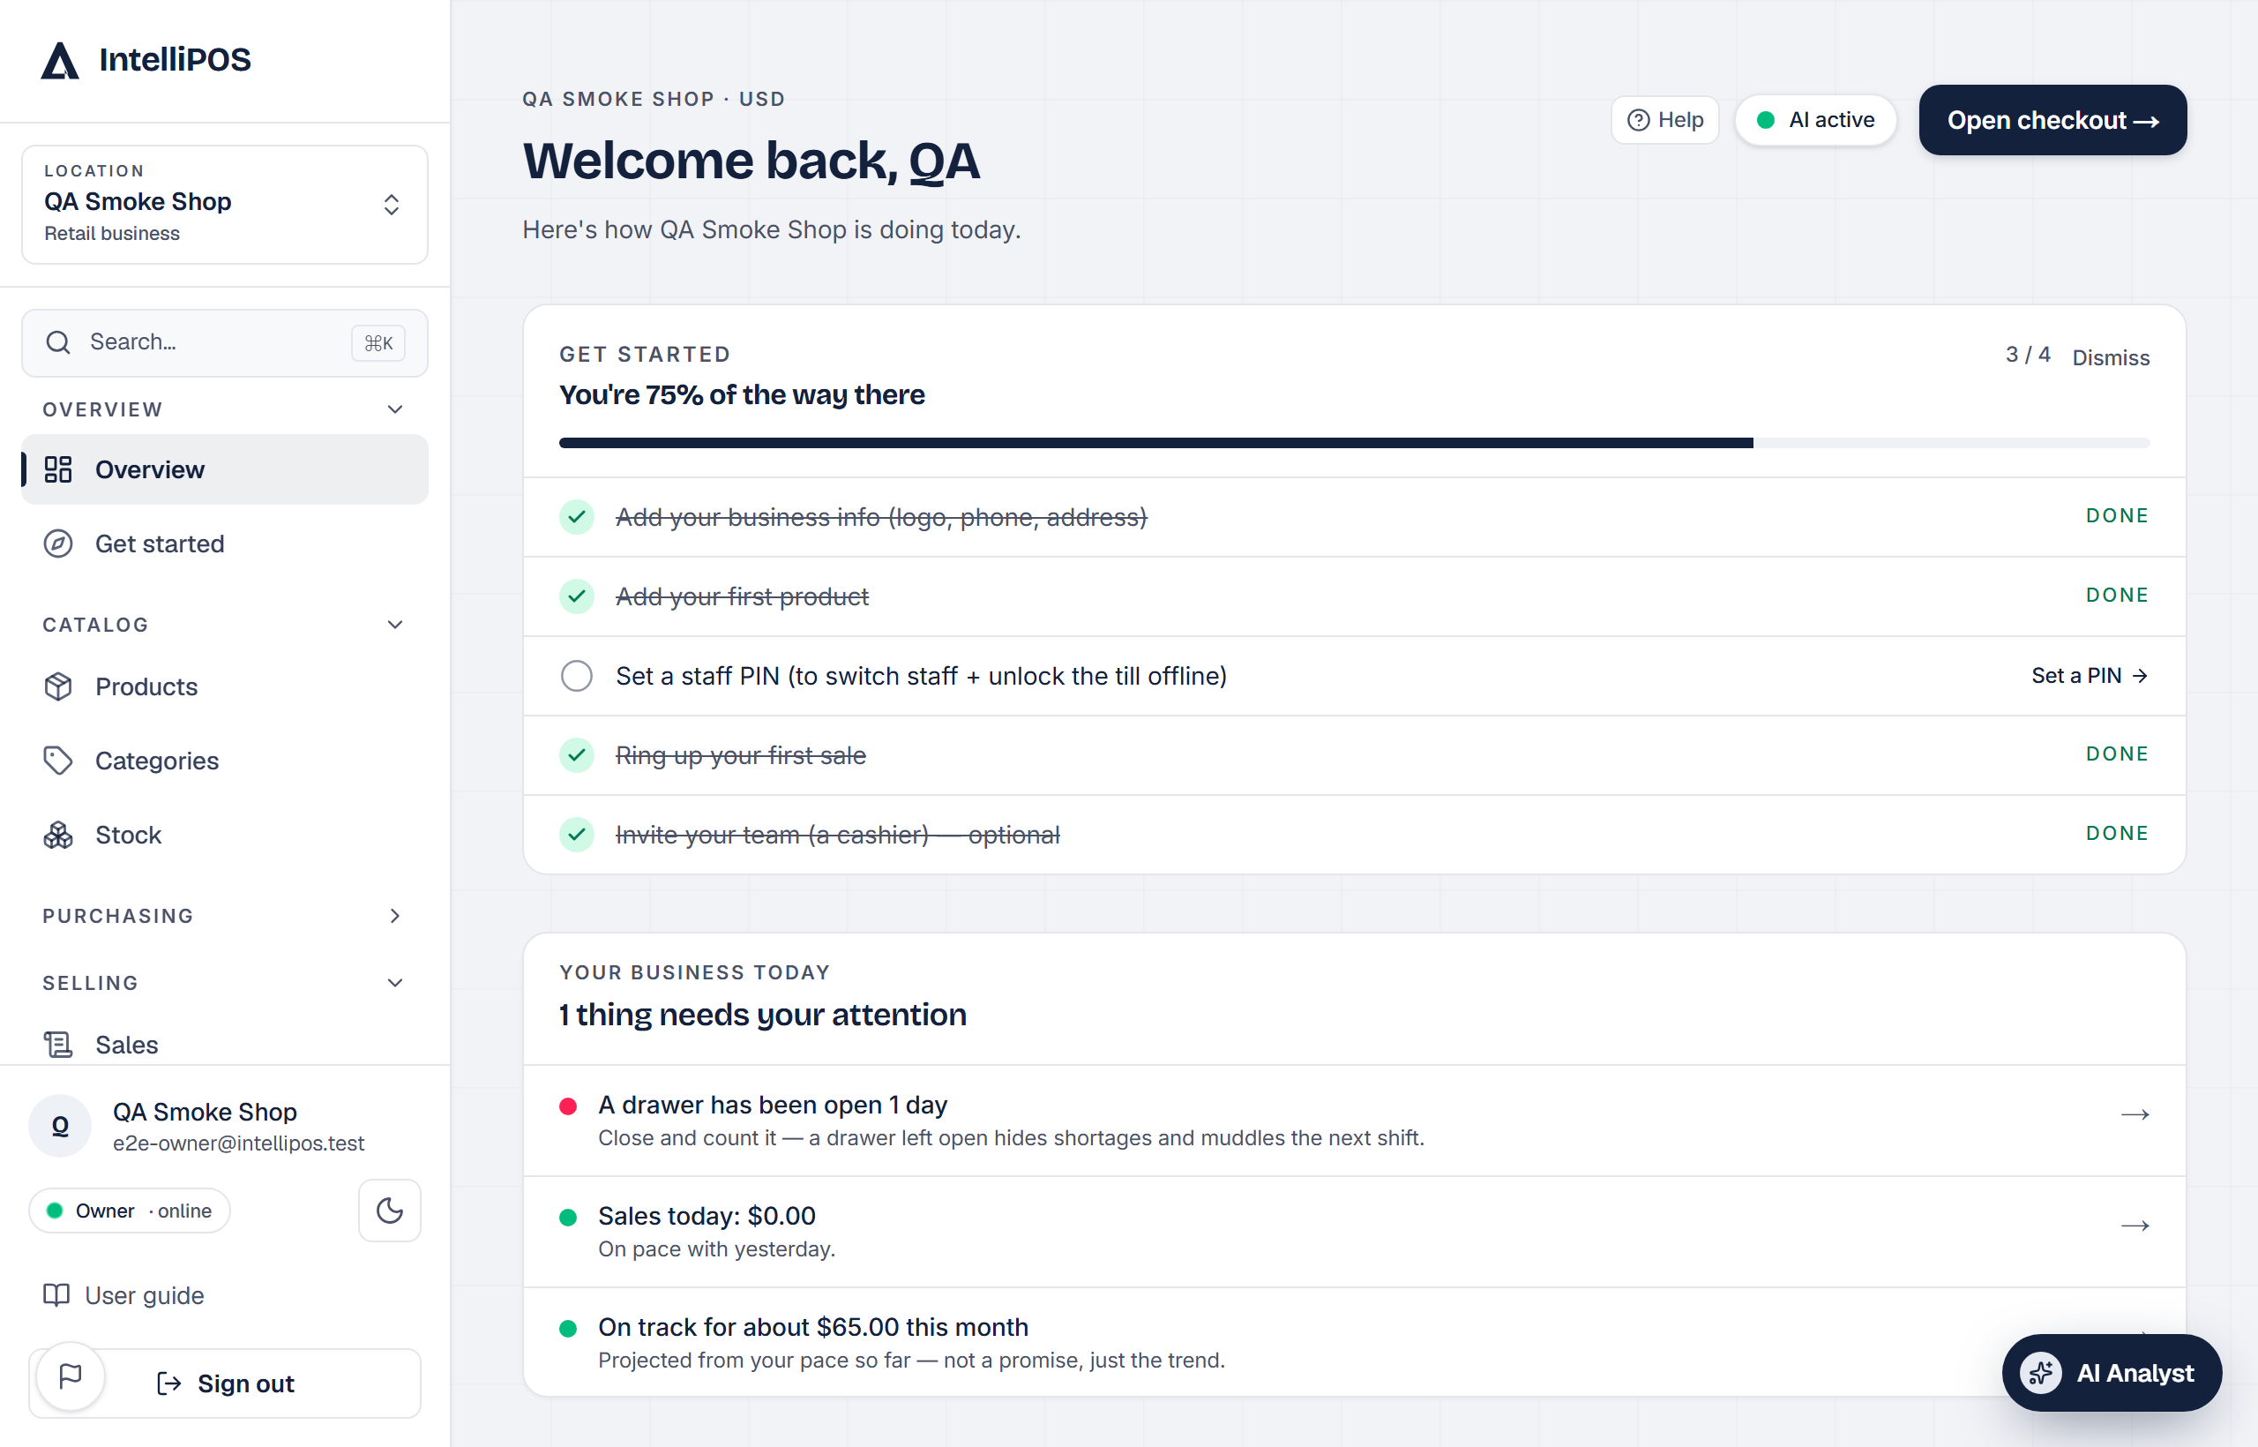This screenshot has height=1447, width=2258.
Task: Collapse the Catalog section chevron
Action: [x=395, y=624]
